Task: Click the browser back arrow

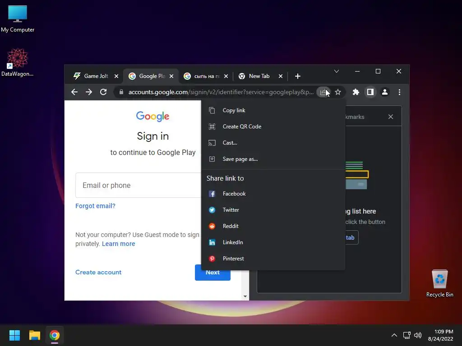Action: 74,92
